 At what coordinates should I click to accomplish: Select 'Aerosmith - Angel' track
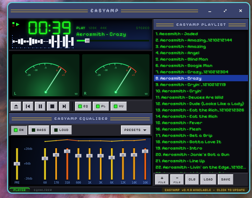click(201, 53)
